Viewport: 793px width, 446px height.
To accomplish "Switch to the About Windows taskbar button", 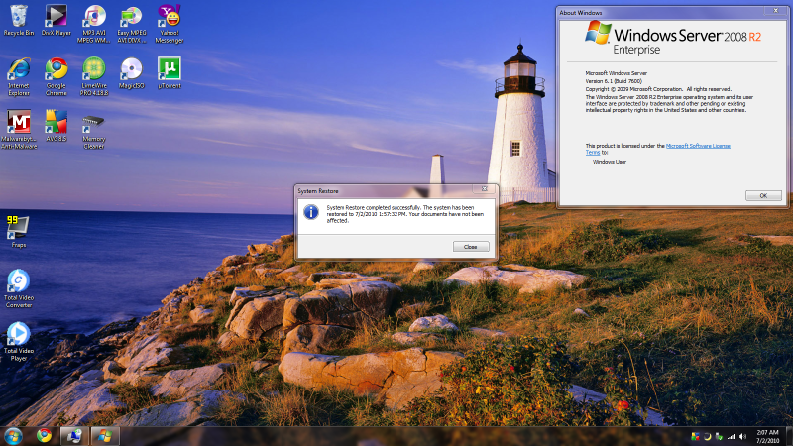I will [x=105, y=436].
